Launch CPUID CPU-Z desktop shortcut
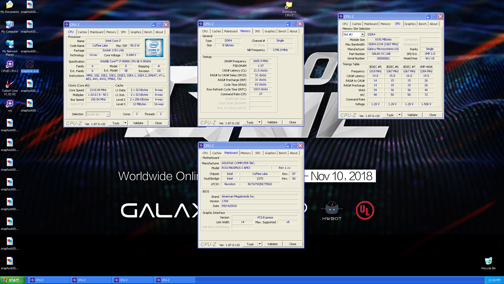 pos(10,66)
